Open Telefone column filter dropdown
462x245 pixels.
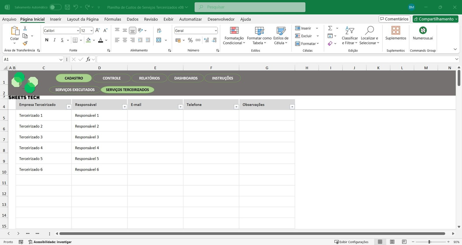(236, 107)
